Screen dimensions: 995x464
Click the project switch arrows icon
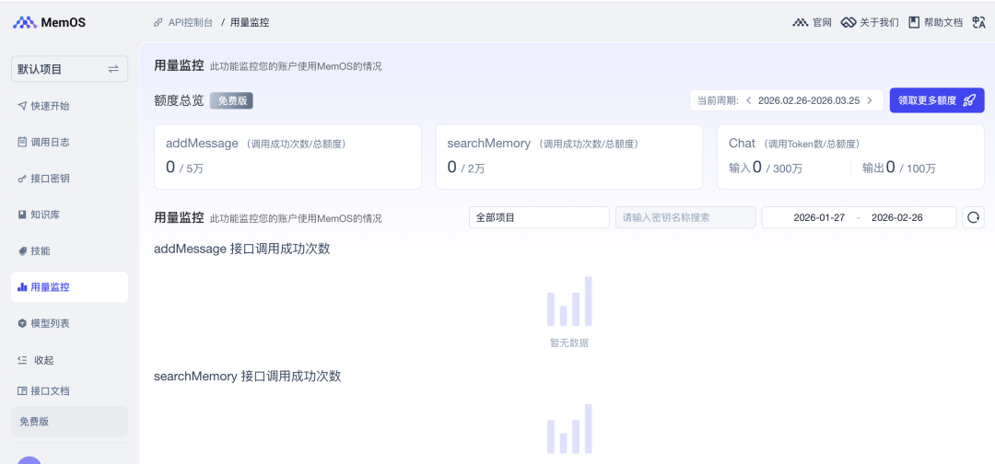(x=113, y=69)
